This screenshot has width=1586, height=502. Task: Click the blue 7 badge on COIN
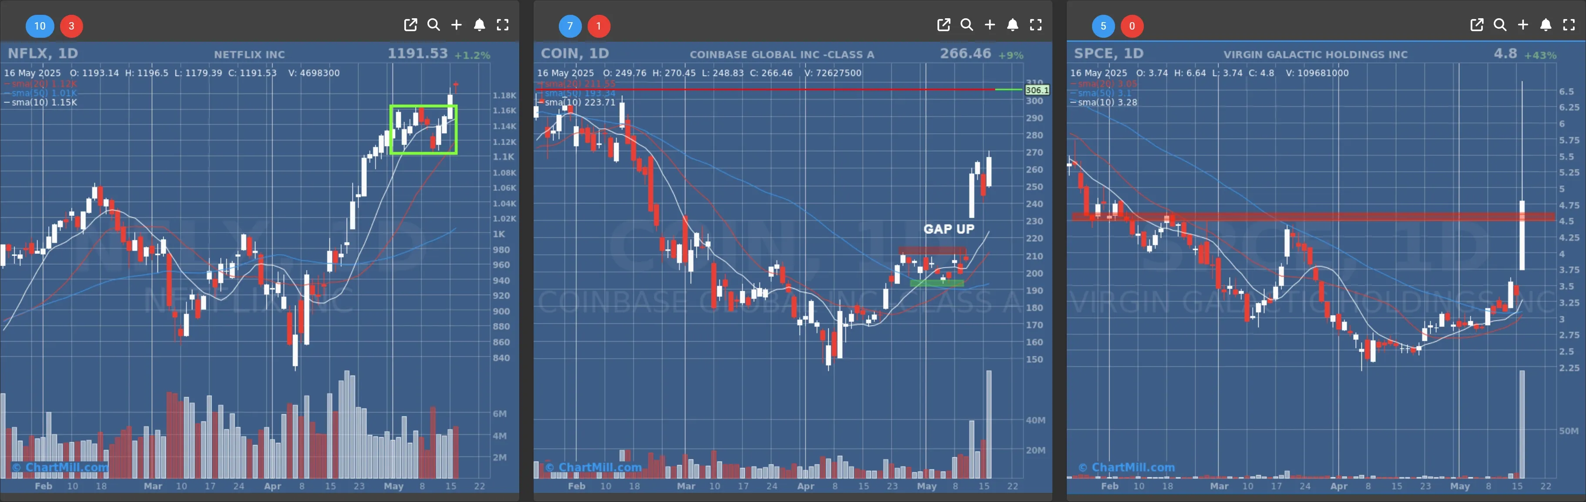570,26
